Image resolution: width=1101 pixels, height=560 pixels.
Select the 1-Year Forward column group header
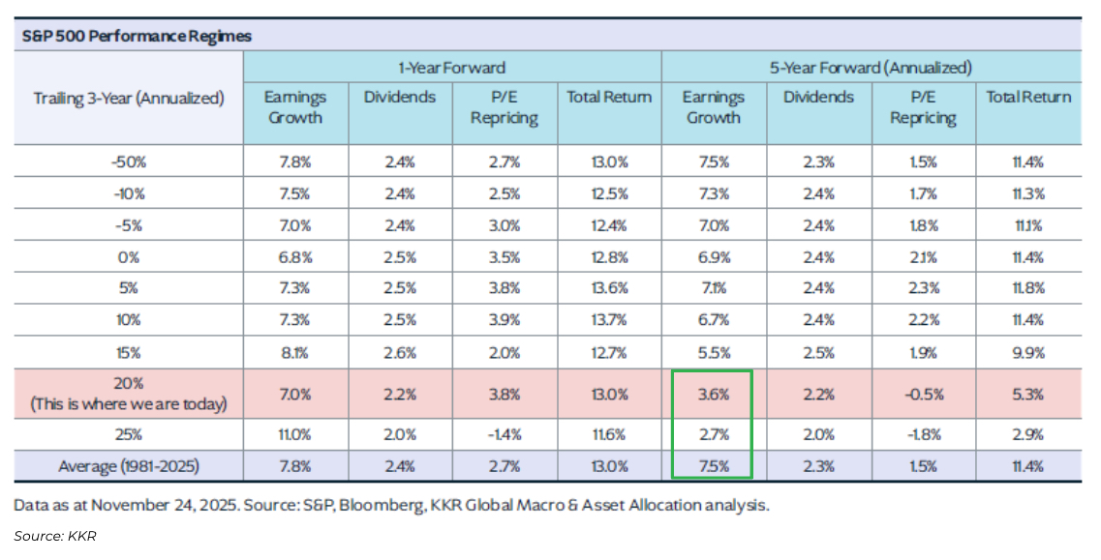[x=451, y=68]
